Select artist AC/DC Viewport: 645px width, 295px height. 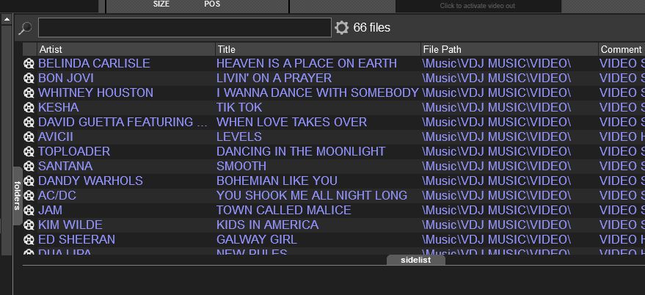click(x=57, y=195)
